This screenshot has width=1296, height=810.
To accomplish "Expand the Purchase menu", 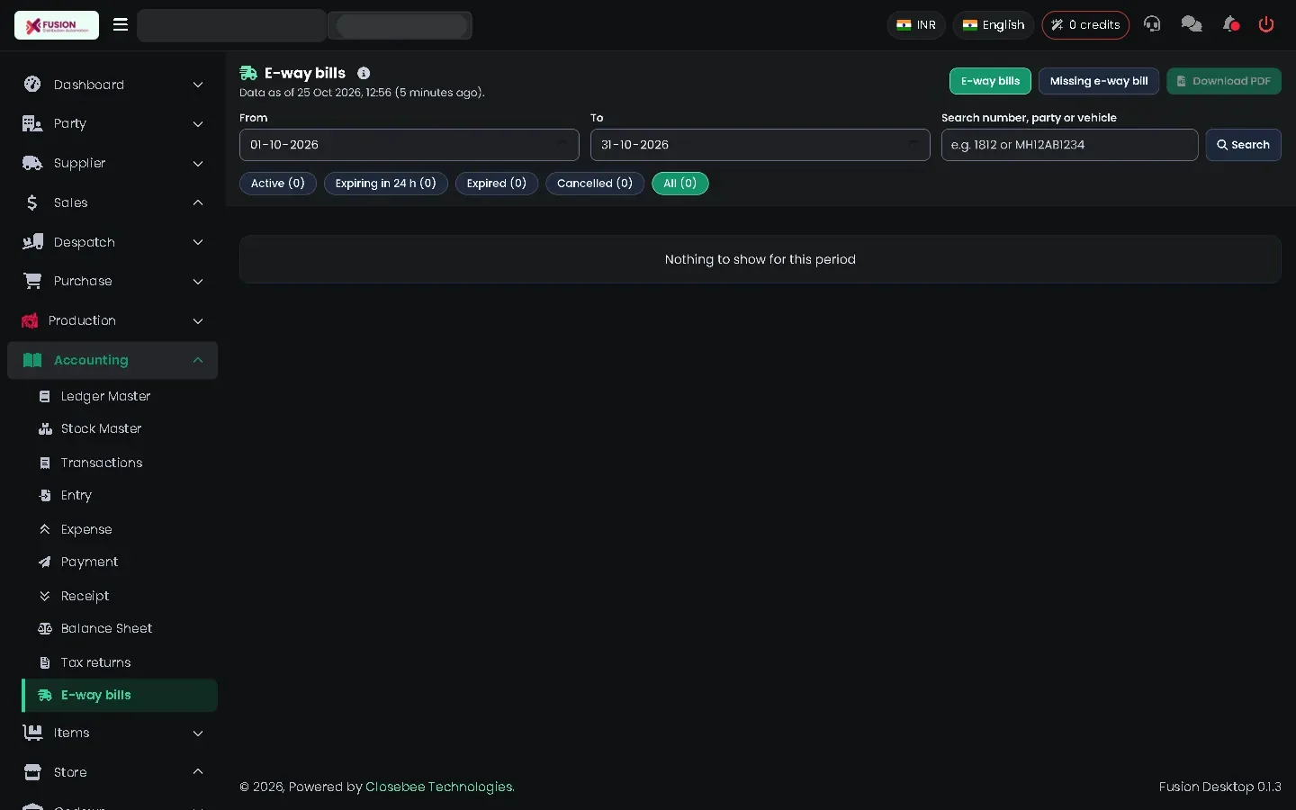I will click(x=112, y=281).
